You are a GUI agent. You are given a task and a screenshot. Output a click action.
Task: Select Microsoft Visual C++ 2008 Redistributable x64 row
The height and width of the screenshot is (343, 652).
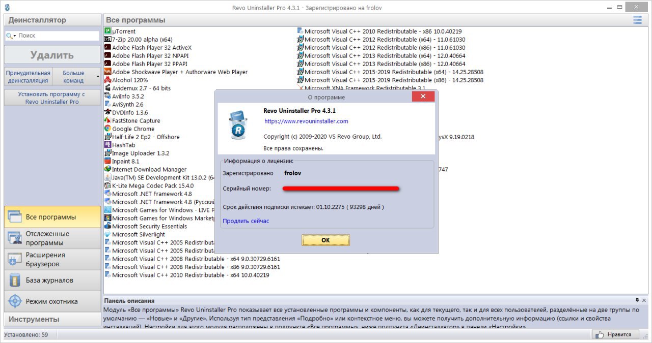[192, 259]
